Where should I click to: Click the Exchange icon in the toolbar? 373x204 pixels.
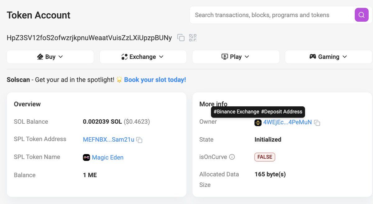(124, 57)
